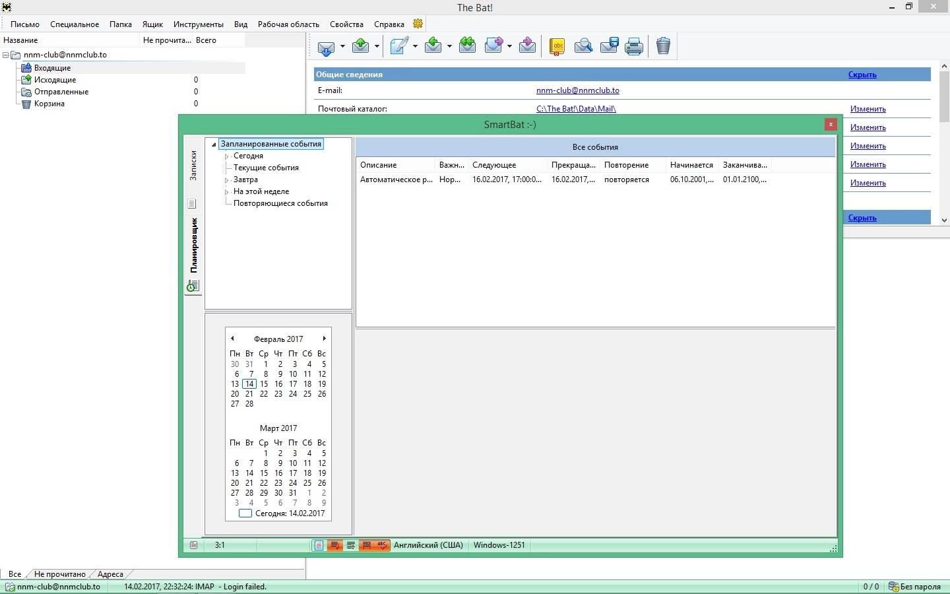Viewport: 950px width, 594px height.
Task: Collapse the nnm-club@nnmclub.to account tree node
Action: 6,55
